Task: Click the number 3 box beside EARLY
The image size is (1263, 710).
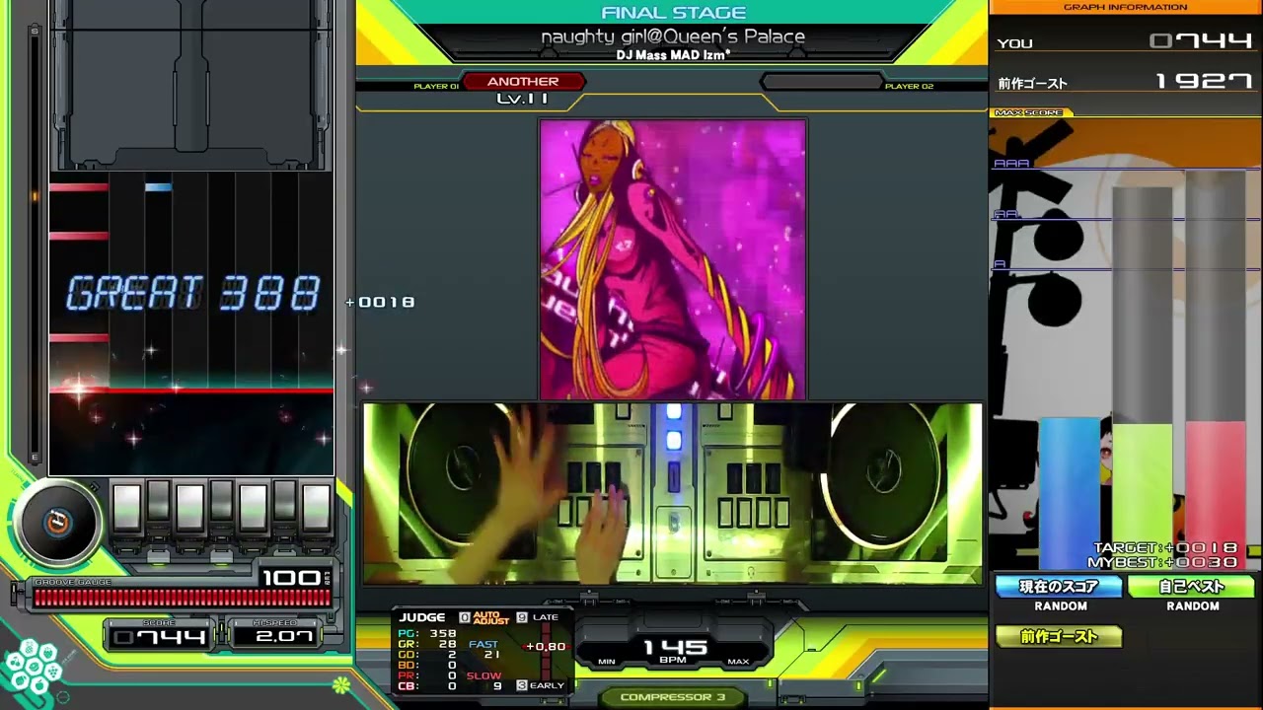Action: pos(522,685)
